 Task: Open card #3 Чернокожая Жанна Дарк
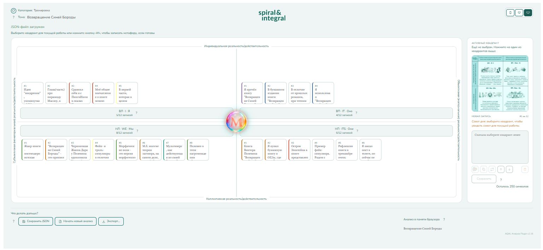click(80, 150)
